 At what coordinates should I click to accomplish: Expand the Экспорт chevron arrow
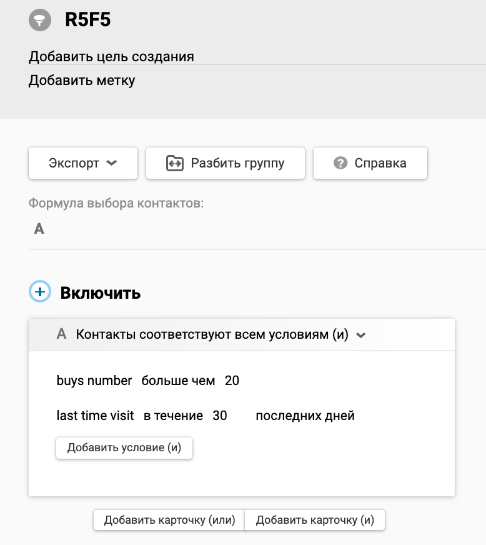(112, 162)
